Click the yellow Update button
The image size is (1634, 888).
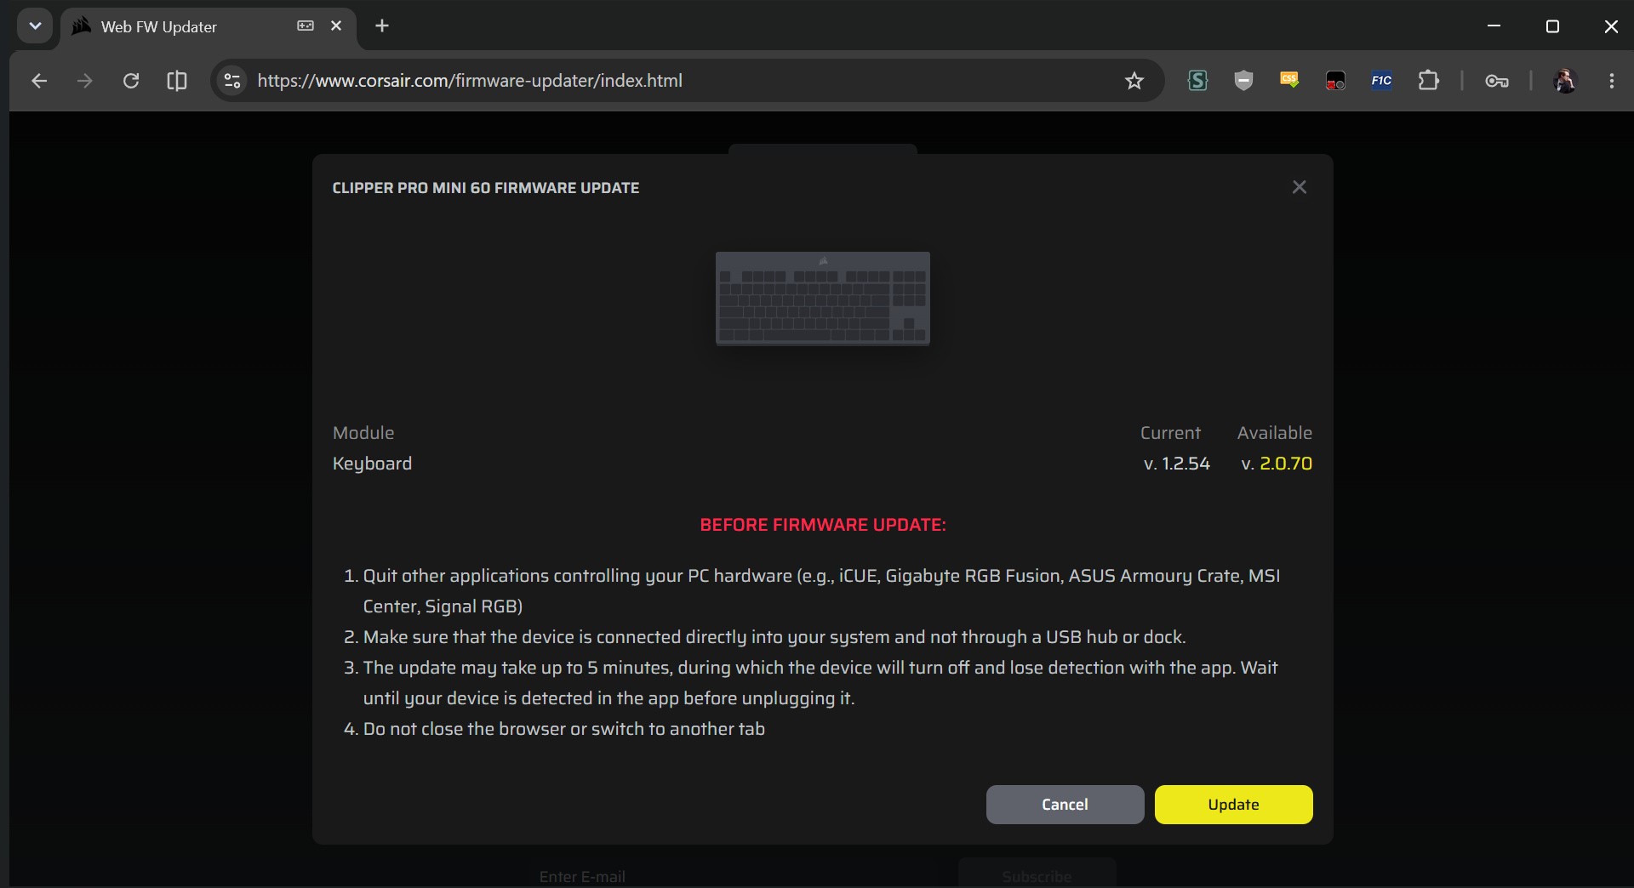(x=1233, y=805)
